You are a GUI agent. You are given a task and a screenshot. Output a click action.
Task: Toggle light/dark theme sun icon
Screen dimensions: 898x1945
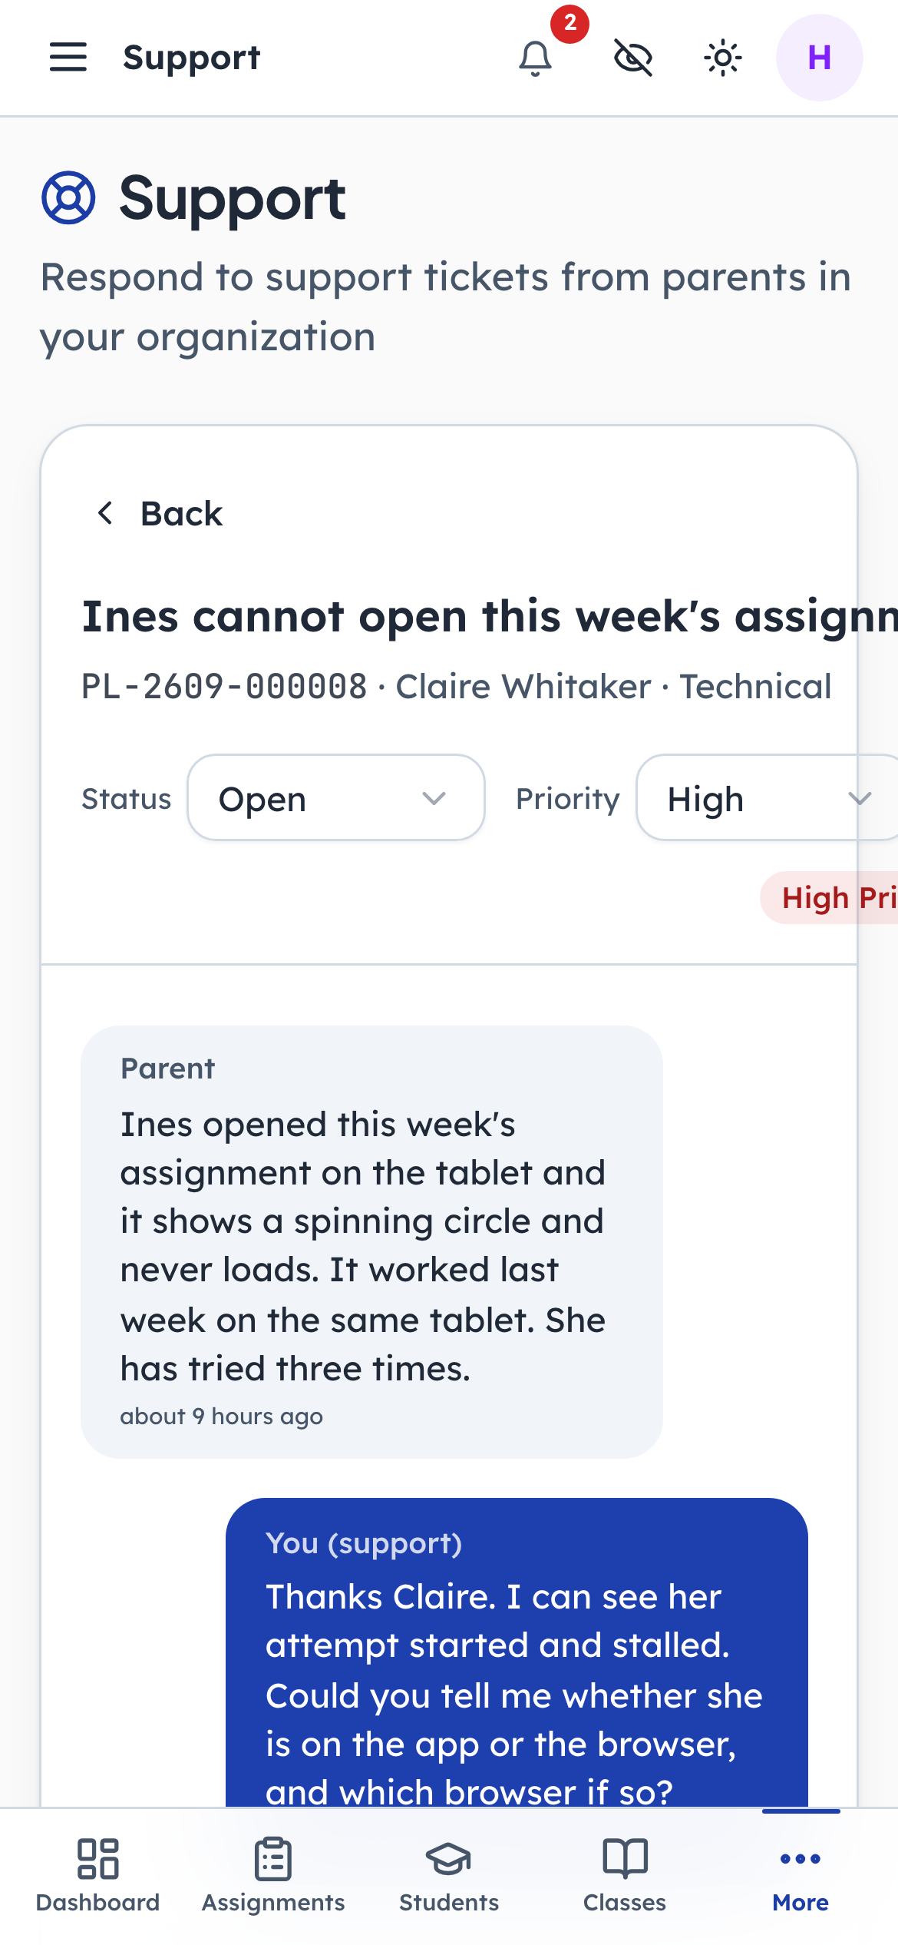pyautogui.click(x=723, y=58)
